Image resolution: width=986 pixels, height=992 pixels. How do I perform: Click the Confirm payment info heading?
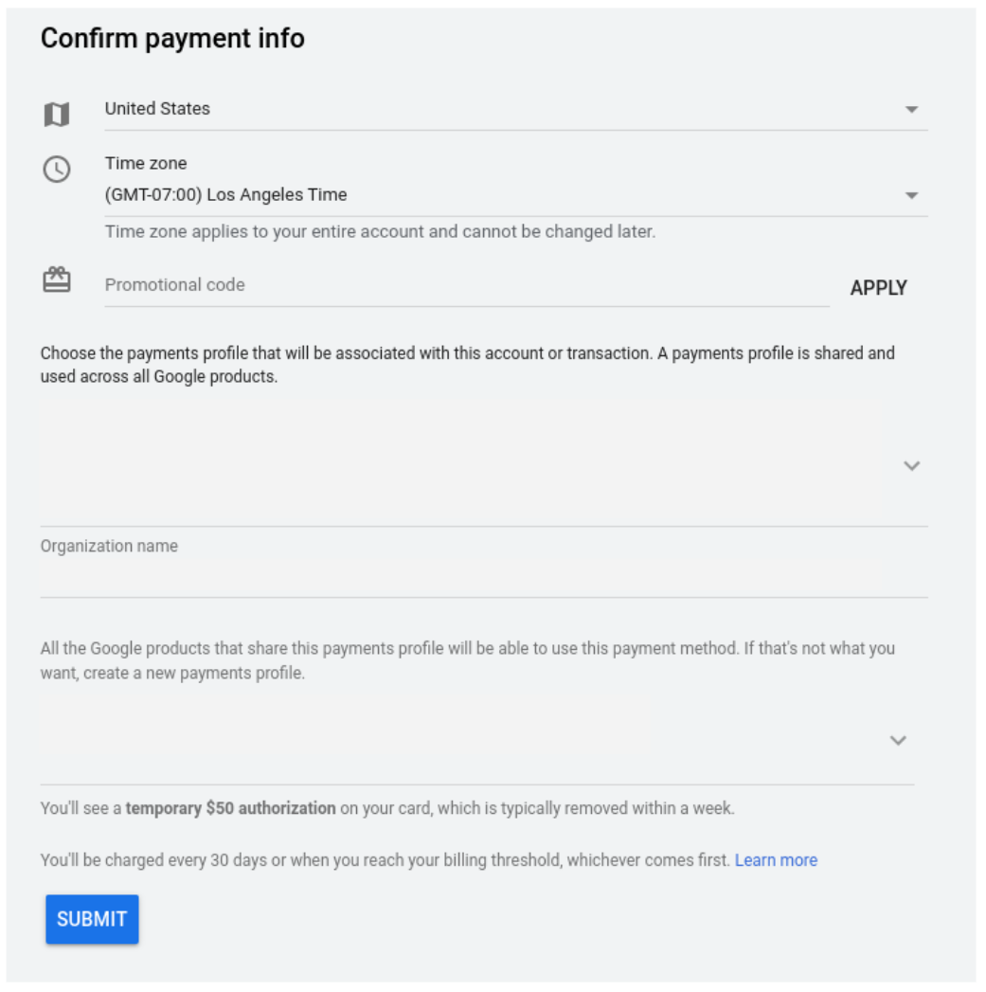(x=172, y=39)
